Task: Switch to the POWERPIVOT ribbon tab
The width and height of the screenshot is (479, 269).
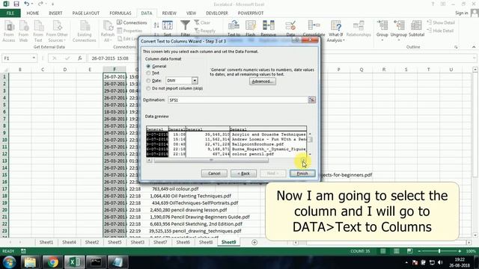Action: (x=251, y=13)
